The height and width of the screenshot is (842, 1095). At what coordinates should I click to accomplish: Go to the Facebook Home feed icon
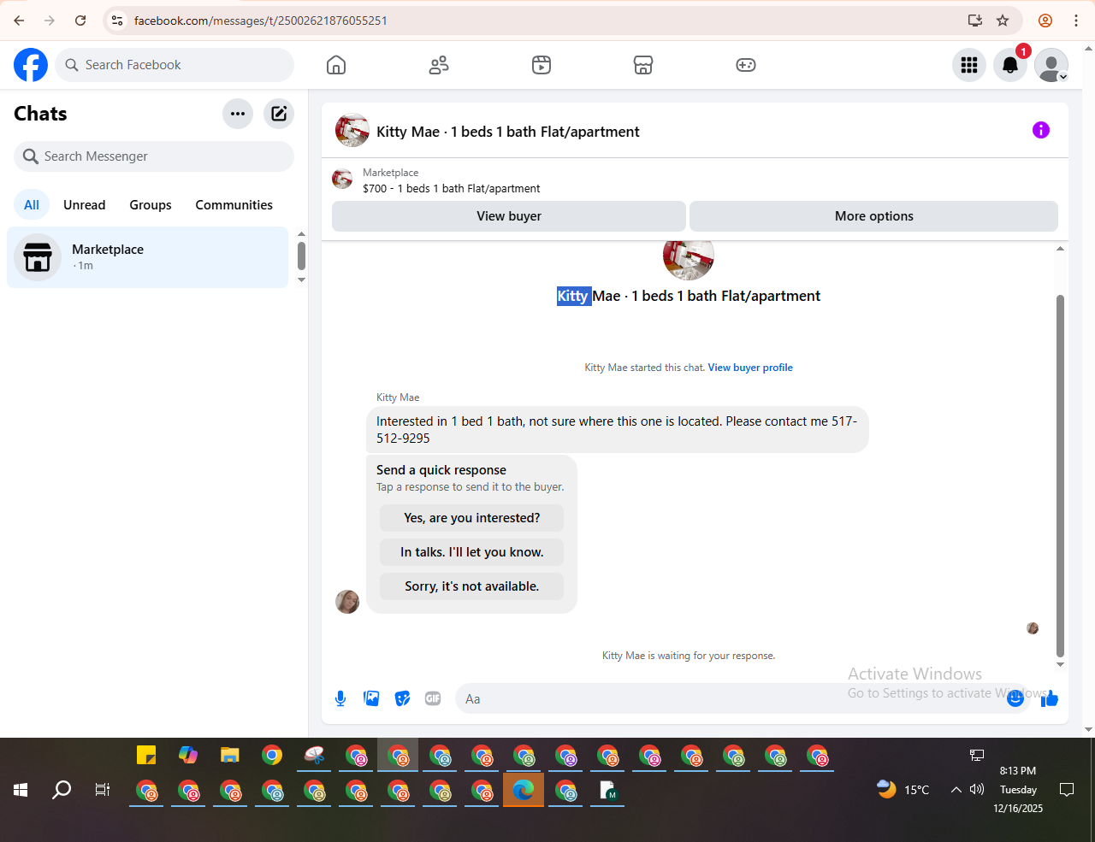336,65
